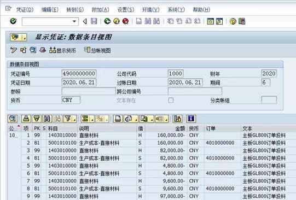Click the 公司代码 field 1000
This screenshot has height=200, width=296.
tap(176, 74)
